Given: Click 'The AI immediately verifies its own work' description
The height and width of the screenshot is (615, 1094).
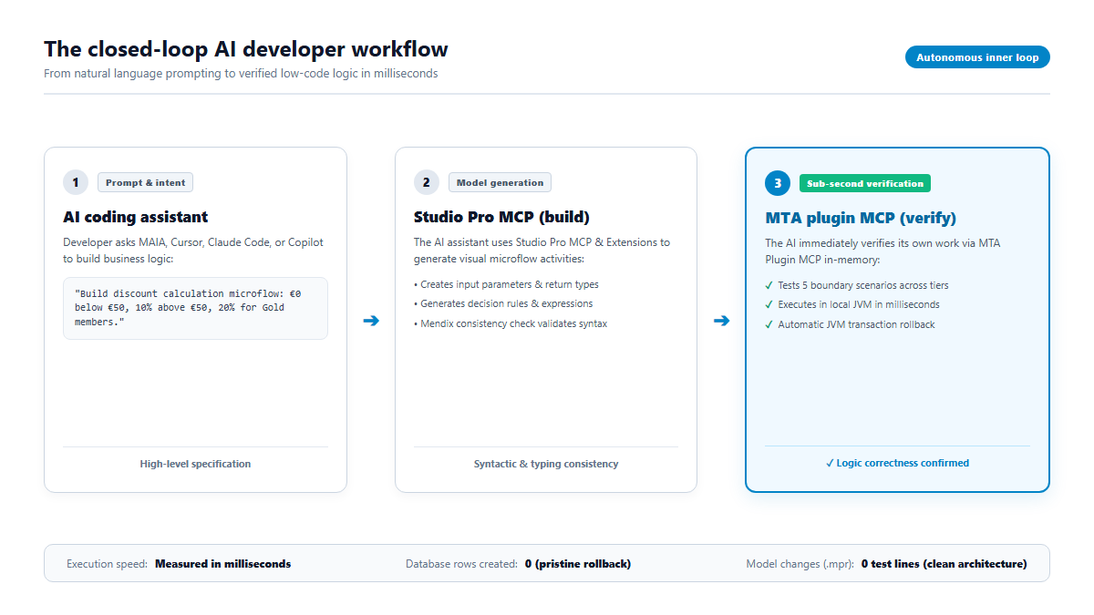Looking at the screenshot, I should click(883, 251).
